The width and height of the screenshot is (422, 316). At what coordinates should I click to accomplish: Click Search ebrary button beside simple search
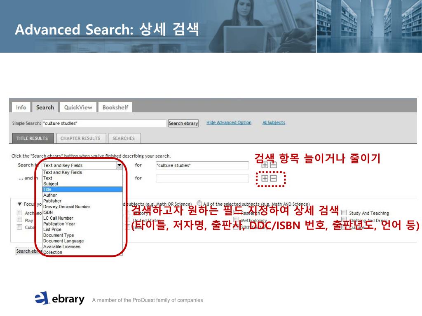pyautogui.click(x=183, y=123)
